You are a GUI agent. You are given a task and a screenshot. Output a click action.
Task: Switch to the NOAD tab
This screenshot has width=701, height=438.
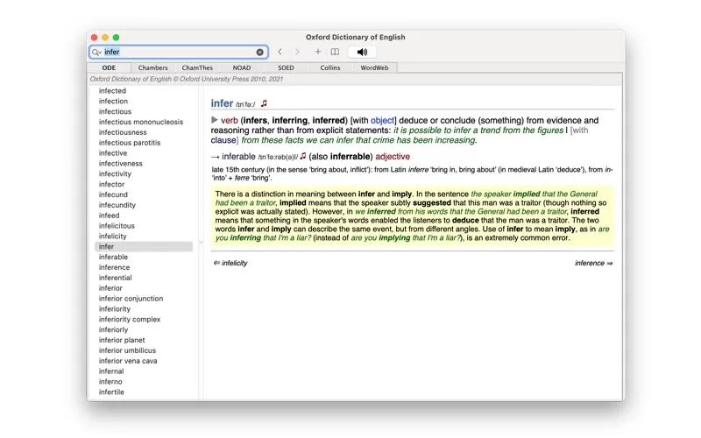[x=242, y=68]
